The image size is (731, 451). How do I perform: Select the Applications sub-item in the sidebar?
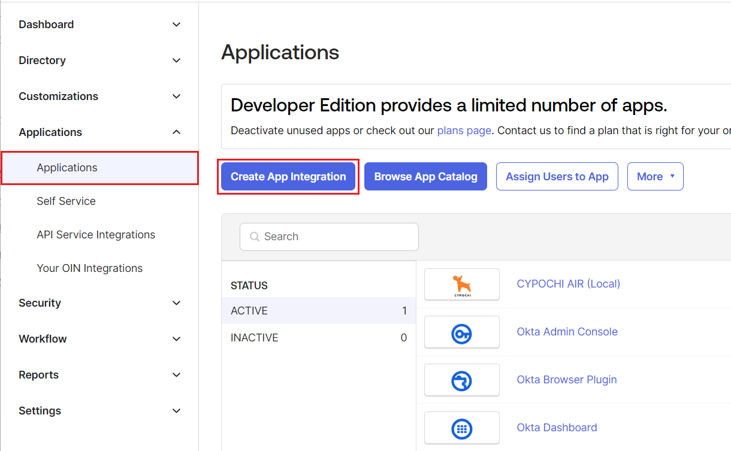pos(99,168)
